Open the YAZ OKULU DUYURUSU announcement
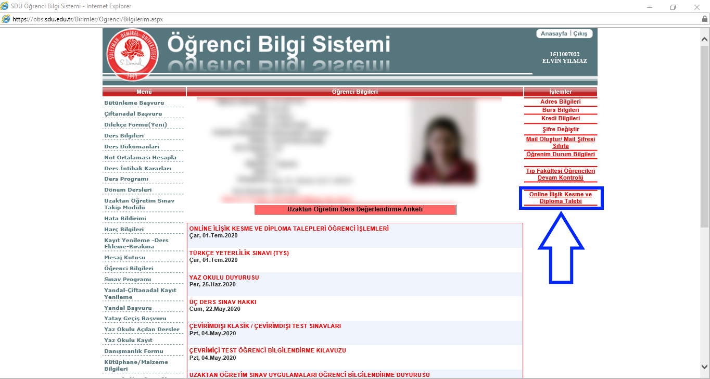This screenshot has height=379, width=710. 224,277
